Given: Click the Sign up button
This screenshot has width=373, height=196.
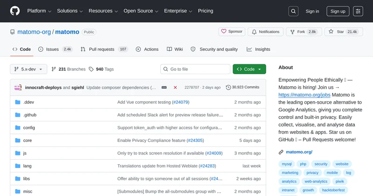Looking at the screenshot, I should [338, 11].
